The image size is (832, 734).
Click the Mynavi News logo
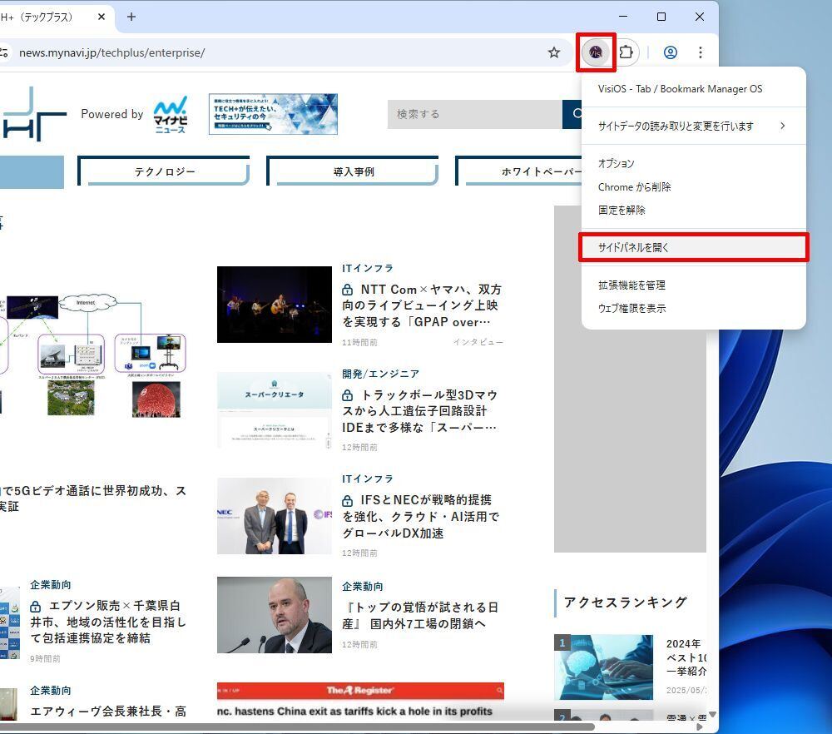point(170,114)
